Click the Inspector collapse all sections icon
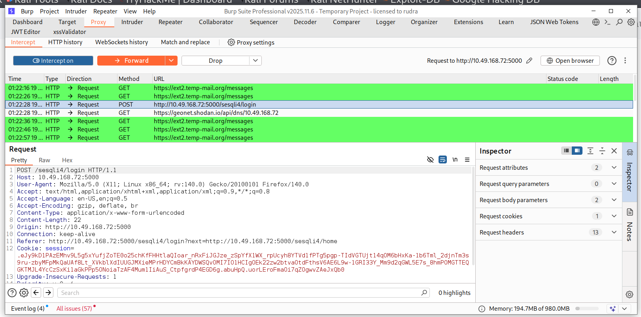641x317 pixels. (x=602, y=150)
